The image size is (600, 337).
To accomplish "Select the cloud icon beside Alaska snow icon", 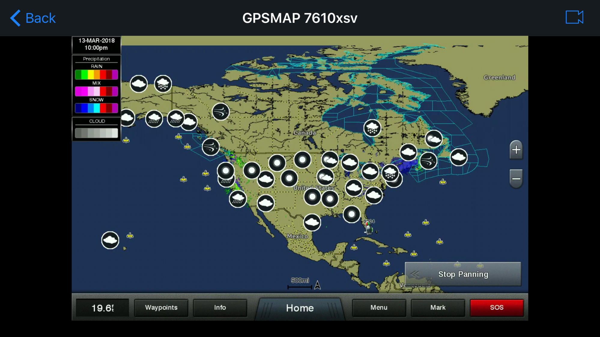I will 138,84.
